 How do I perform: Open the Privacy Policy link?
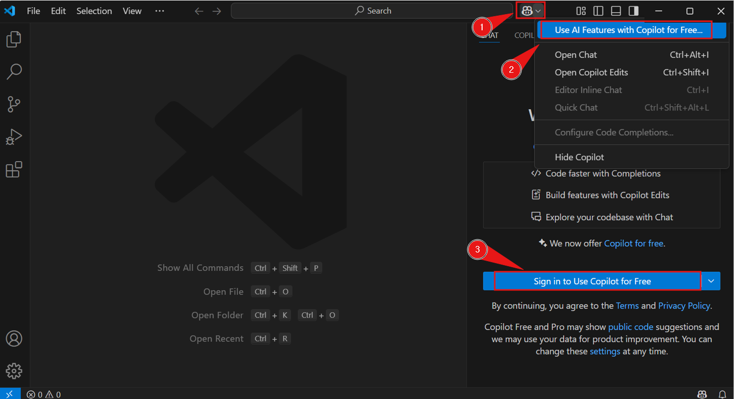click(x=684, y=306)
